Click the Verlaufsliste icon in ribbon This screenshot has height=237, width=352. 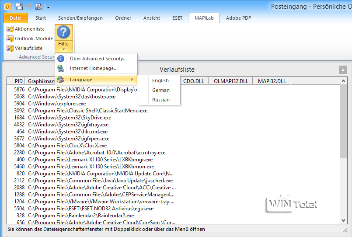10,48
